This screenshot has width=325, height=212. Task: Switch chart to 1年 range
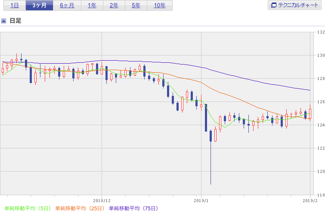point(92,6)
